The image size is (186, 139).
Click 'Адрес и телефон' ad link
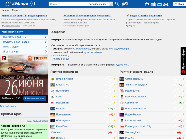coord(12,26)
